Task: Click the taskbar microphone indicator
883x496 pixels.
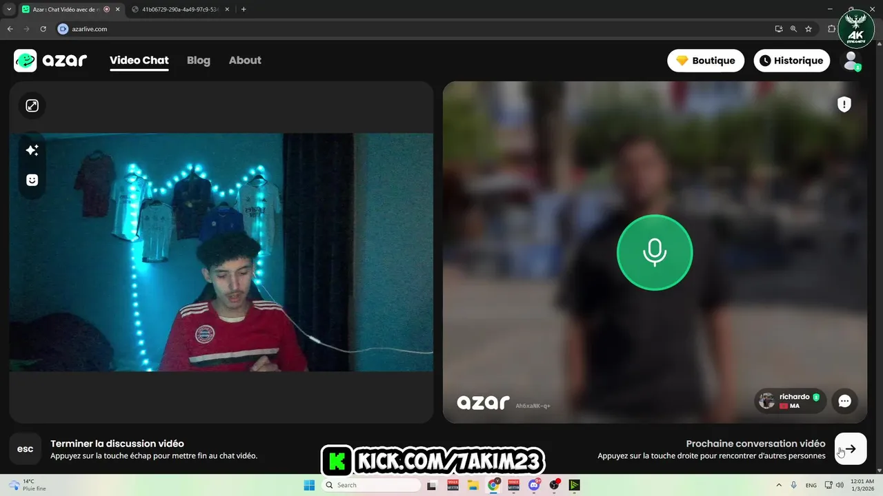Action: (x=794, y=485)
